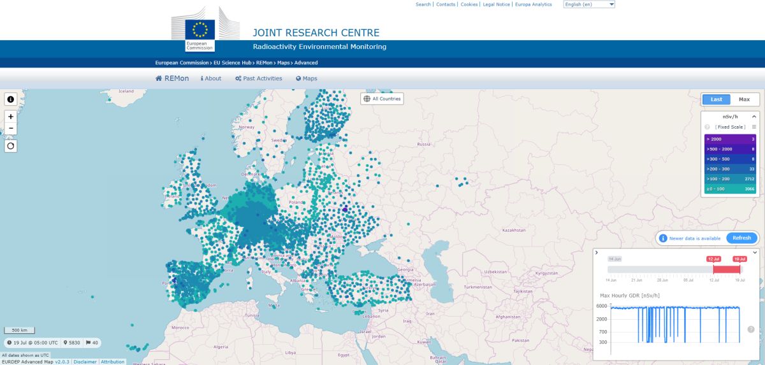Expand timeline panel using left arrow chevron
765x365 pixels.
(x=597, y=253)
